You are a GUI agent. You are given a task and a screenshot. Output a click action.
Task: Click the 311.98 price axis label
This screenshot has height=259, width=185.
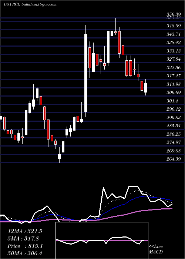point(174,84)
